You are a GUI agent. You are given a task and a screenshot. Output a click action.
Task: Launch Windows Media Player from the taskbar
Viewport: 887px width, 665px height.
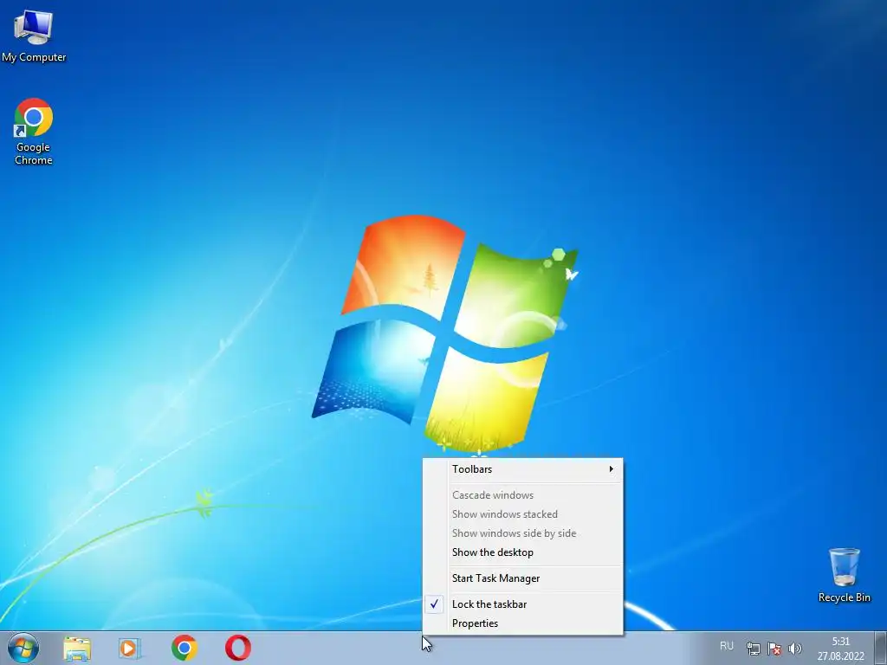(130, 648)
